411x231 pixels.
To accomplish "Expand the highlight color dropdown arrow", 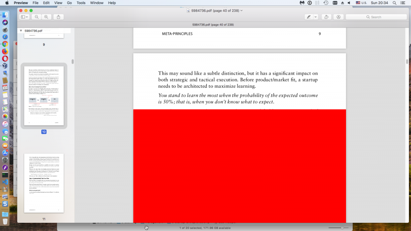I will (x=316, y=17).
